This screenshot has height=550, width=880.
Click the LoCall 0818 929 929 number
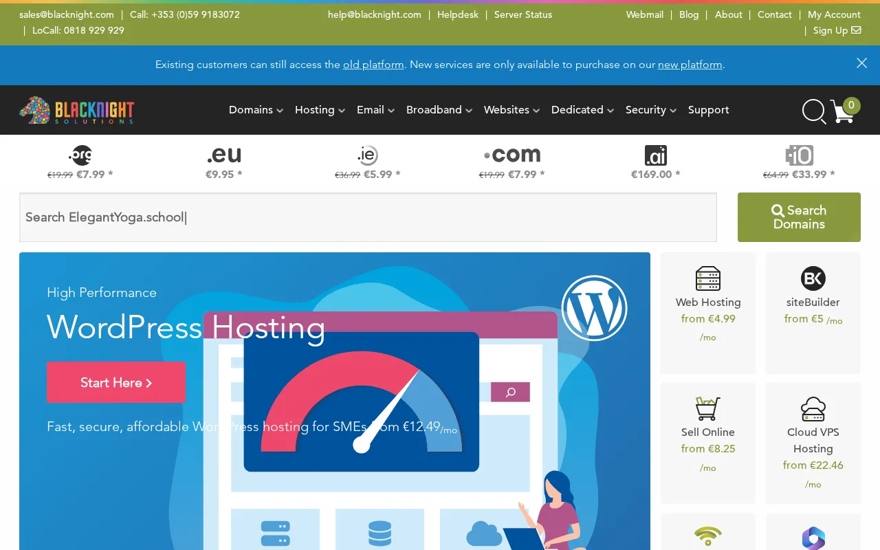(x=78, y=30)
